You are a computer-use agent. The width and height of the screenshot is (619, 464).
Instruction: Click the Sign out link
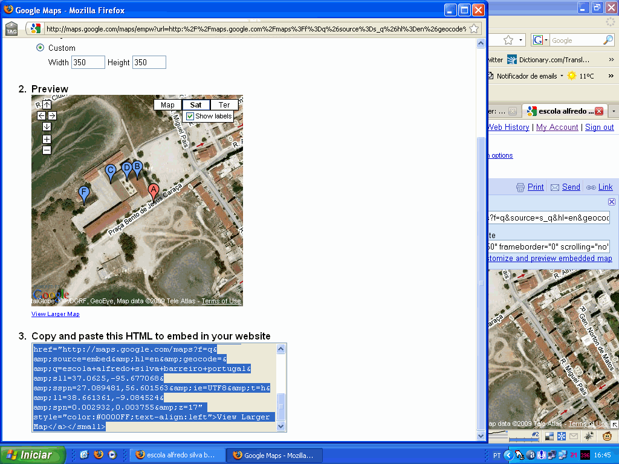[x=599, y=127]
